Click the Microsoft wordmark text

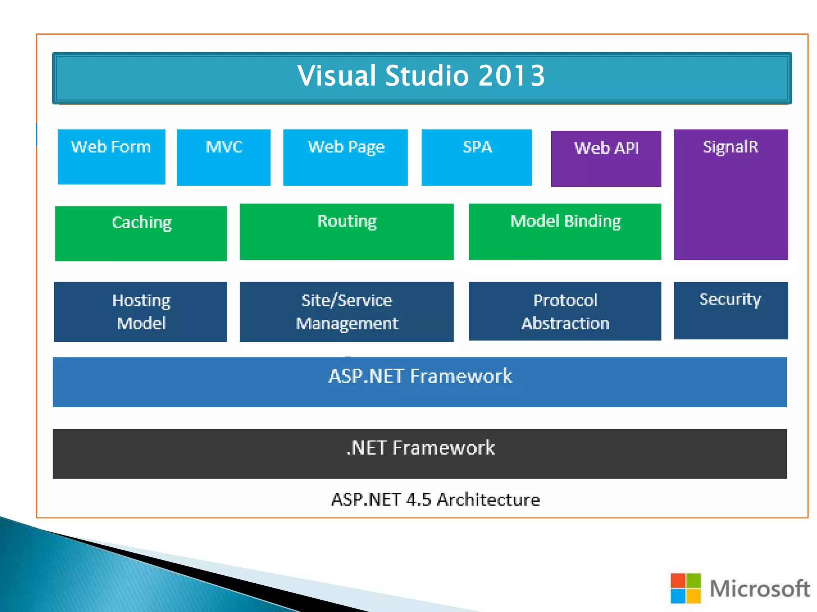[760, 588]
